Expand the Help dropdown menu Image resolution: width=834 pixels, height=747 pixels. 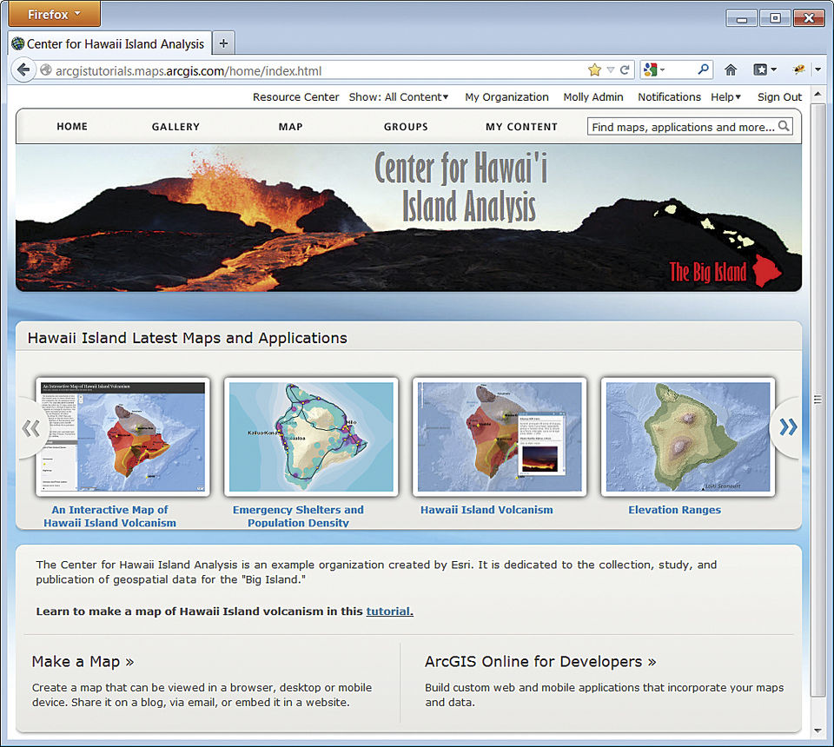coord(726,96)
